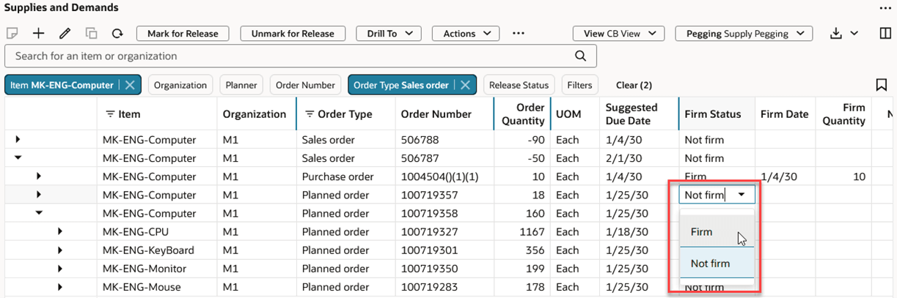Remove the Item MK-ENG-Computer filter chip

pos(130,85)
